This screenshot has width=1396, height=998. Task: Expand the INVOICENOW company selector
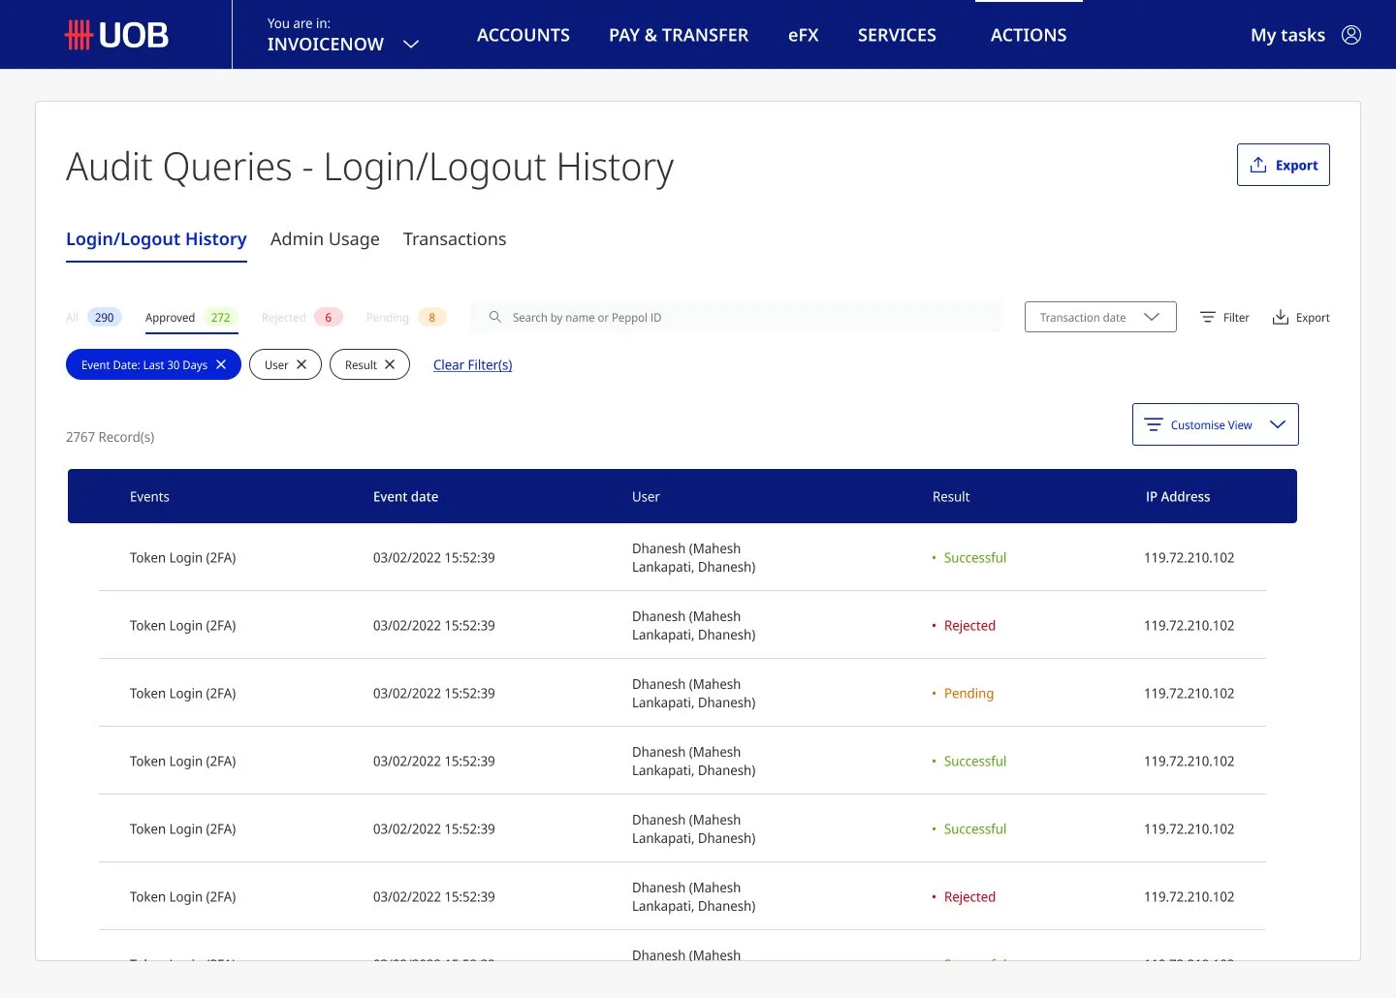[411, 44]
